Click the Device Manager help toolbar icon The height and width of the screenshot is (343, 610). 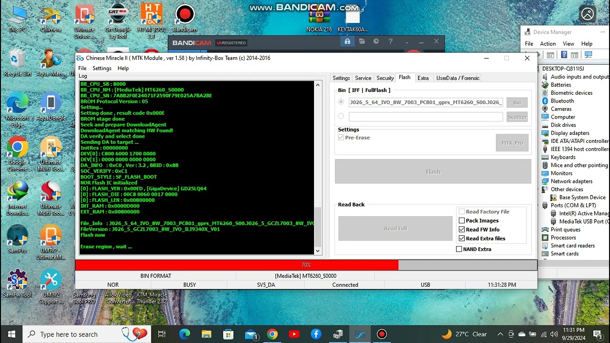(x=564, y=55)
